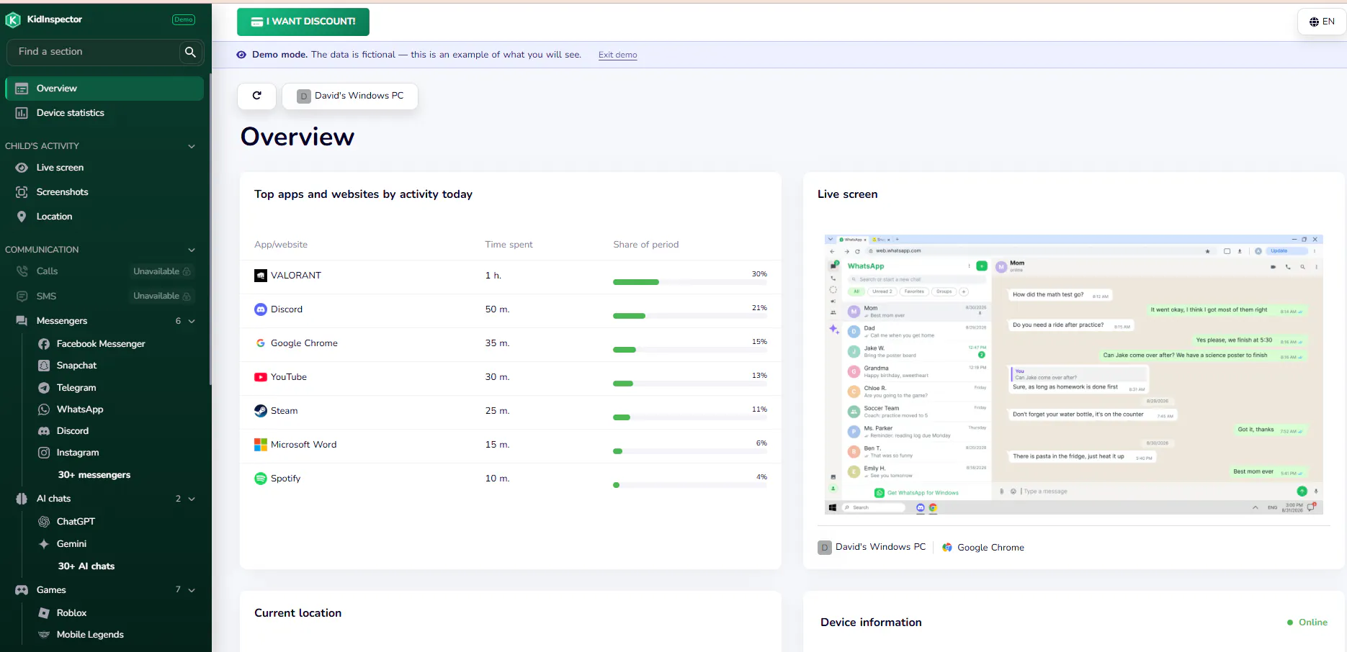The height and width of the screenshot is (652, 1347).
Task: Click the Steam app icon in table
Action: (261, 411)
